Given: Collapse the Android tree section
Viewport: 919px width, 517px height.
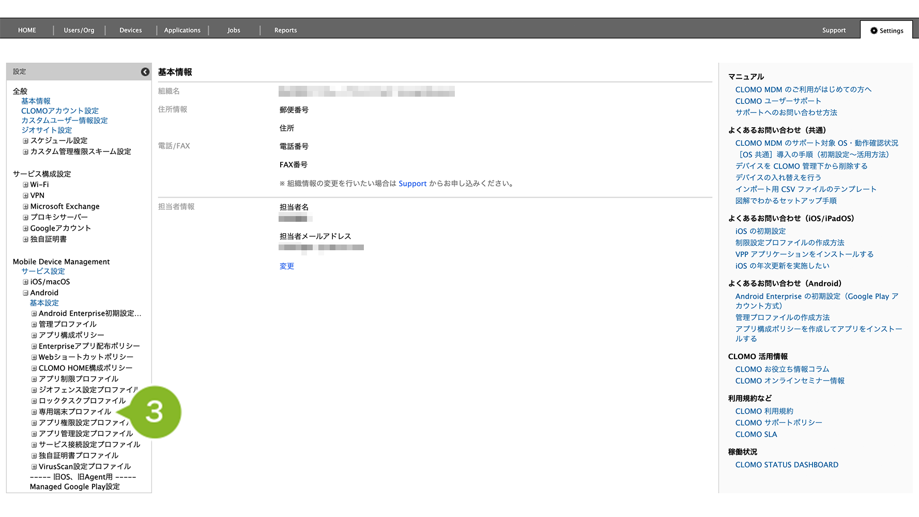Looking at the screenshot, I should [25, 293].
